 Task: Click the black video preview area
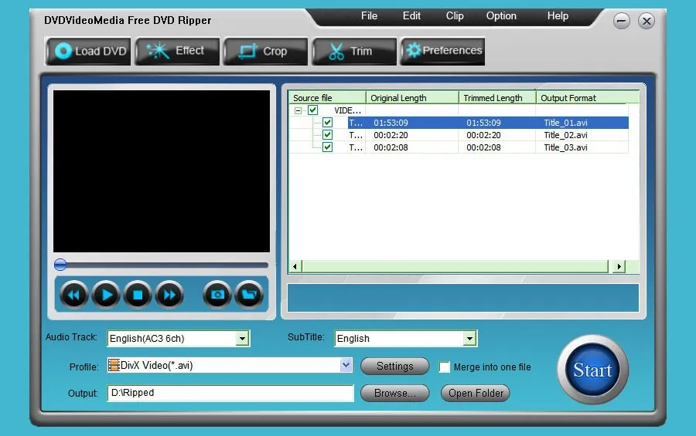162,171
